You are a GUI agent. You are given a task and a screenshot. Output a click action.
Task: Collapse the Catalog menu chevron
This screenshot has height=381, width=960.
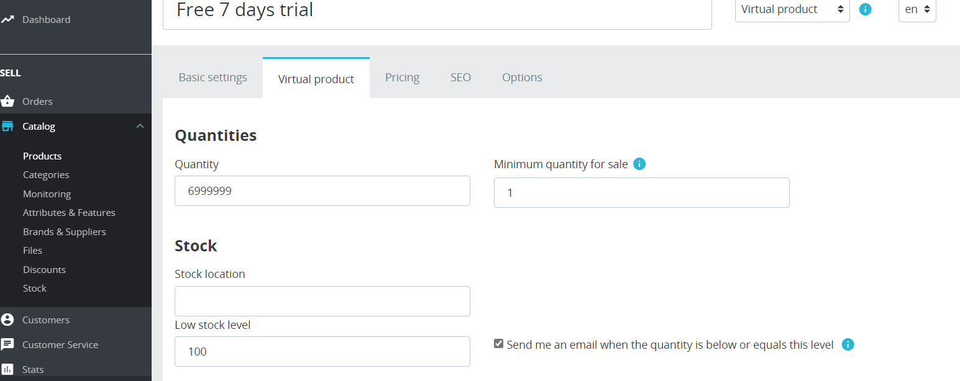coord(140,126)
